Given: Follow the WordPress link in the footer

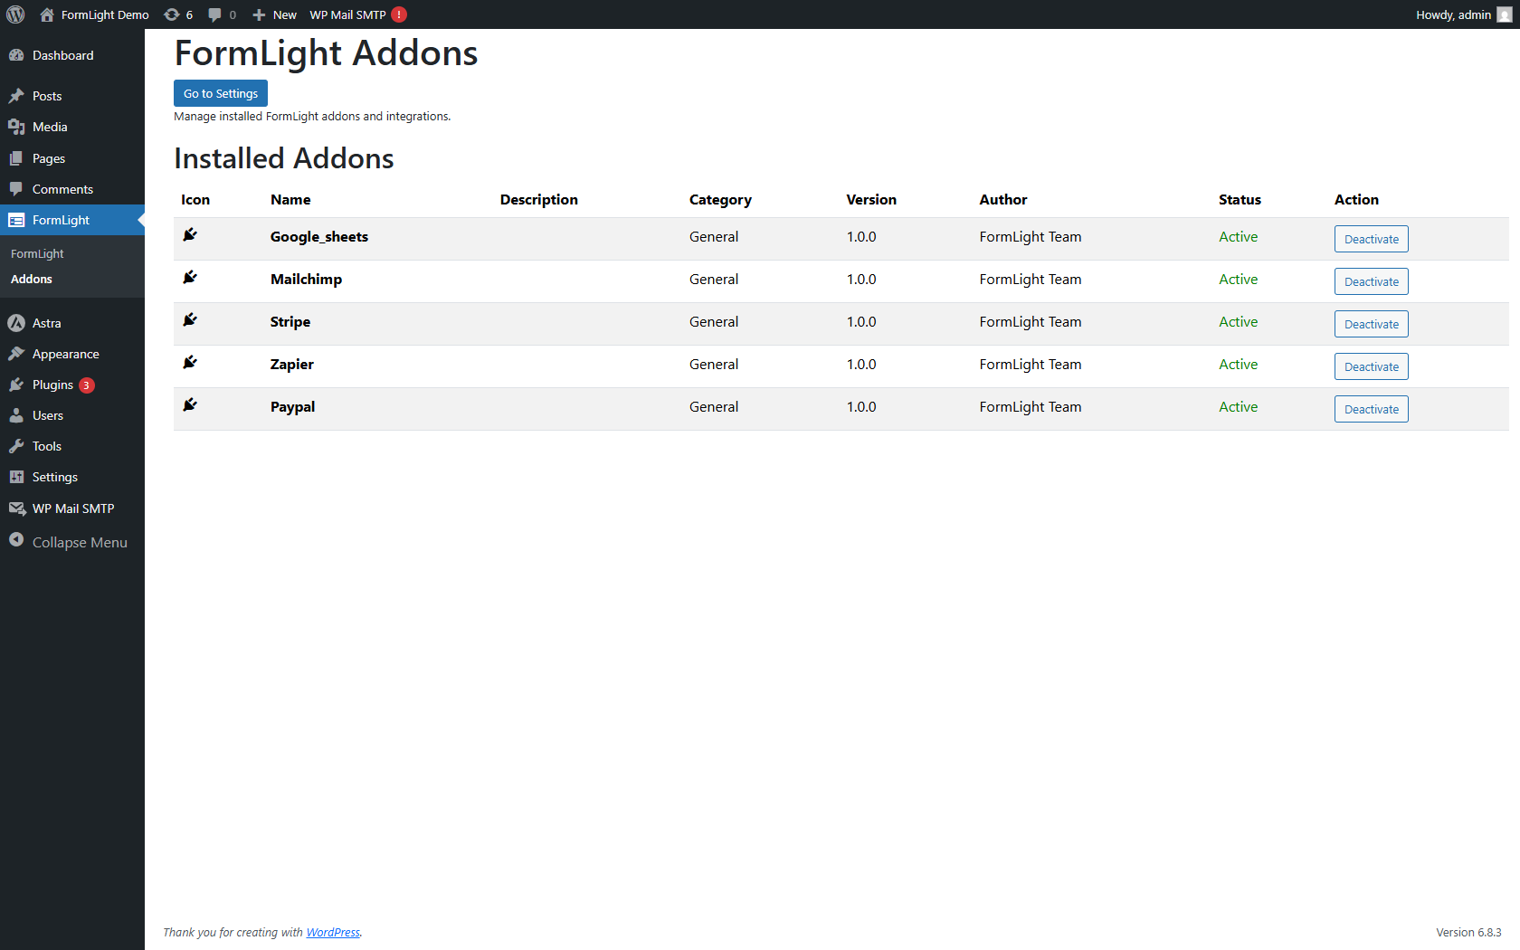Looking at the screenshot, I should tap(333, 932).
